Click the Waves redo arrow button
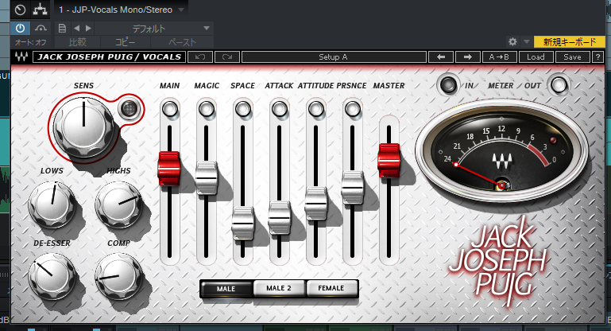611x331 pixels. pyautogui.click(x=227, y=57)
